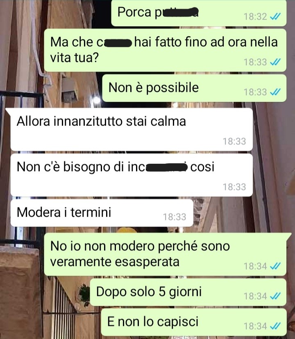The height and width of the screenshot is (339, 295).
Task: Tap the read ticks on 'E non lo capisci'
Action: click(x=275, y=326)
